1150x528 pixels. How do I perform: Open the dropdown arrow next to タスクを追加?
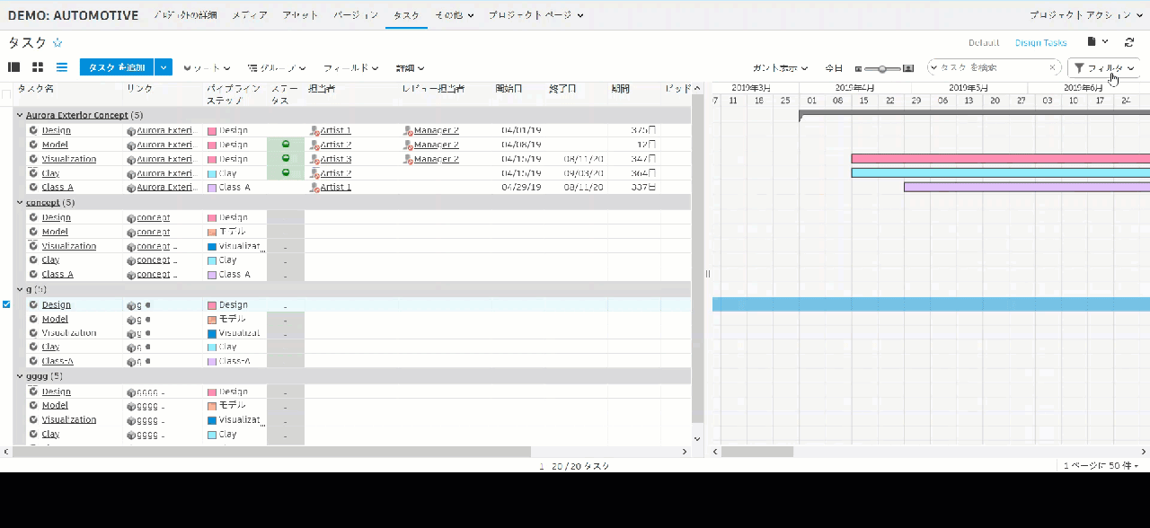(x=163, y=67)
